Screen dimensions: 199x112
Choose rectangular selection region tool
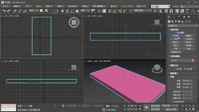pyautogui.click(x=52, y=11)
